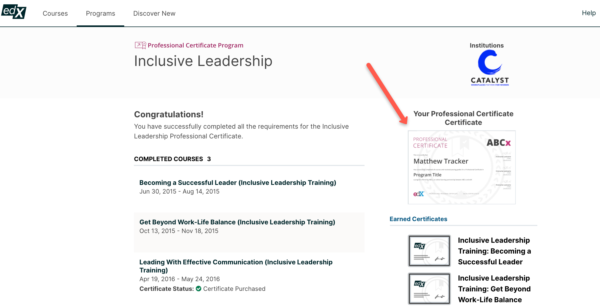Switch to the Discover New tab
This screenshot has width=600, height=306.
[x=154, y=13]
